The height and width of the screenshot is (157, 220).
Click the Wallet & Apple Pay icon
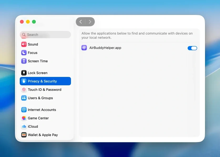pos(24,135)
